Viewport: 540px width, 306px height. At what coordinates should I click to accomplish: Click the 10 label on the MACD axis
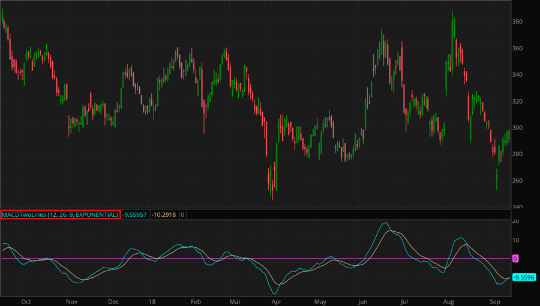pyautogui.click(x=515, y=240)
